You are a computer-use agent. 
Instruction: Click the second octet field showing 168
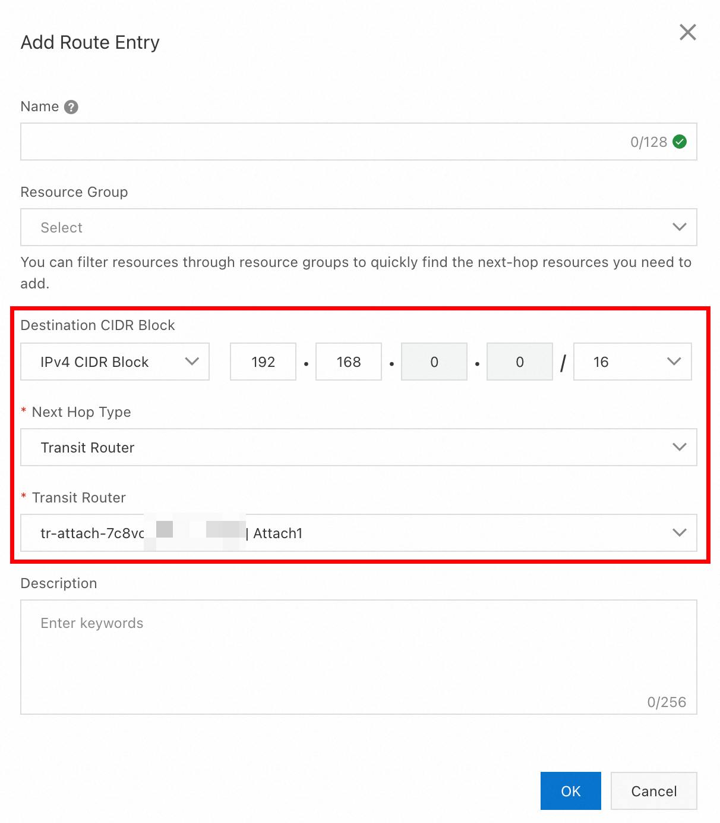pyautogui.click(x=349, y=362)
